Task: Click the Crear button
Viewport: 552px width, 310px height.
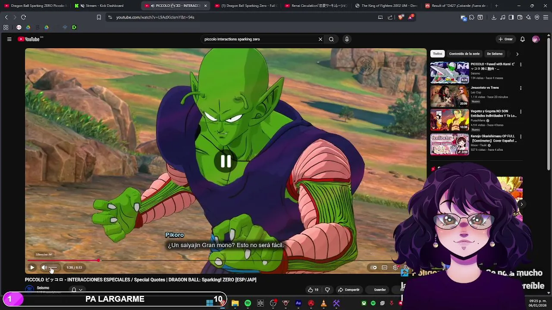Action: [505, 39]
